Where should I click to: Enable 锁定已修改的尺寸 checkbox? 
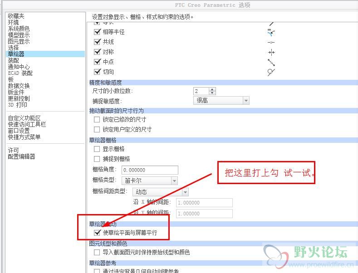(x=97, y=119)
